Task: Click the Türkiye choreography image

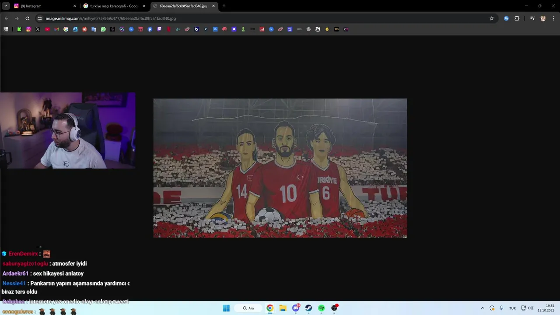Action: pyautogui.click(x=280, y=168)
